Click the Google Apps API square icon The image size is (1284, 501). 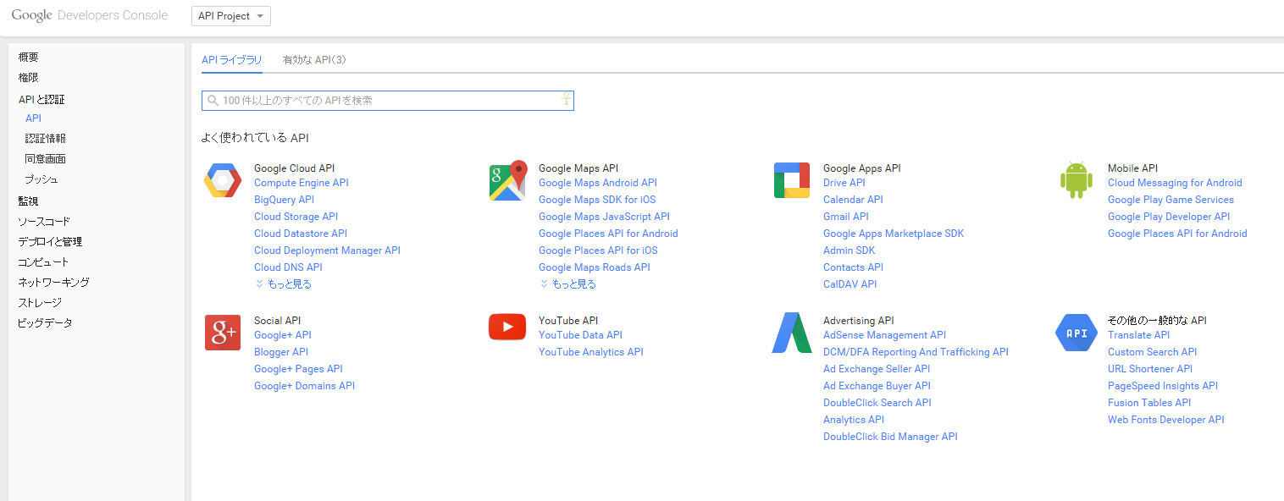tap(792, 180)
